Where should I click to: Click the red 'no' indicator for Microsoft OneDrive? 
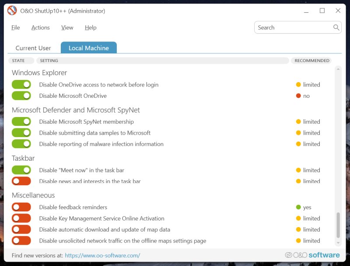pos(298,96)
